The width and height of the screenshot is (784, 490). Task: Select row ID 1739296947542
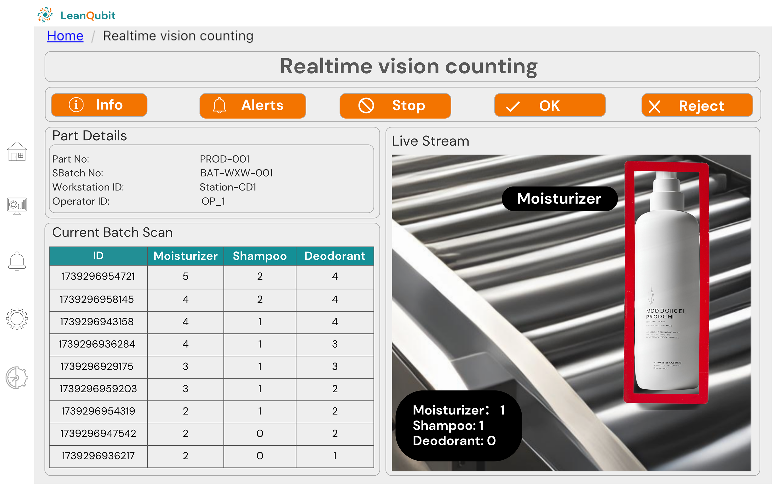coord(98,434)
